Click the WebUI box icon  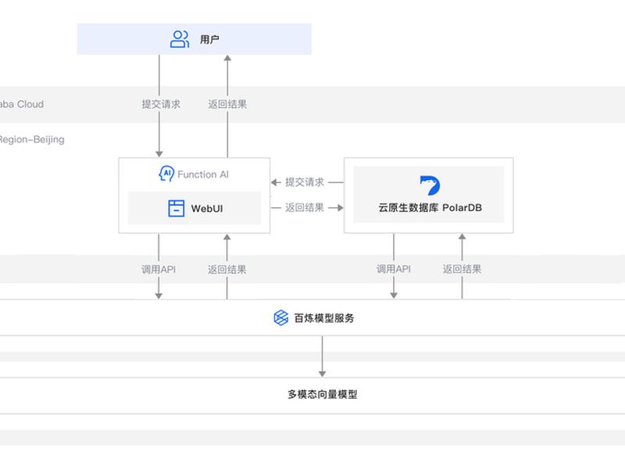177,208
